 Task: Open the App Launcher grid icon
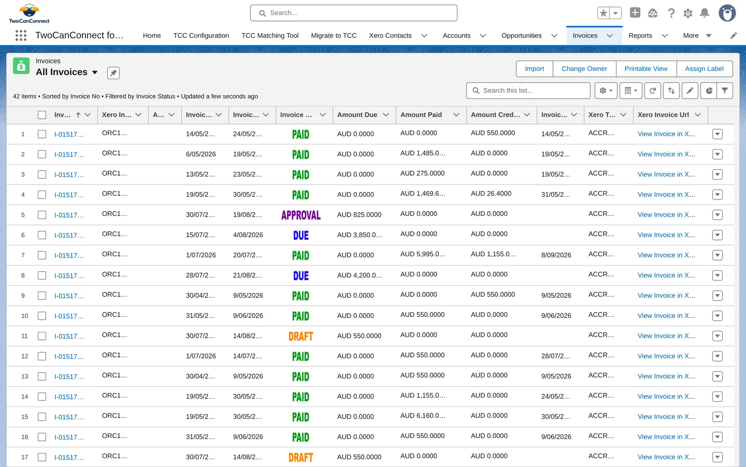(x=21, y=35)
